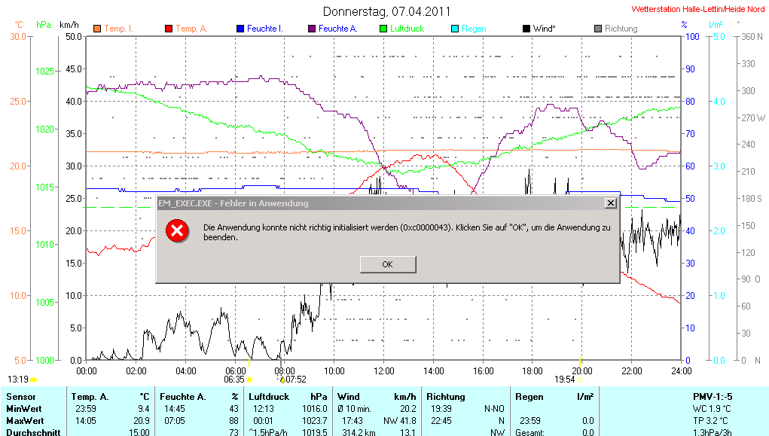
Task: Click the blue Feuchte I. legend swatch
Action: click(240, 29)
